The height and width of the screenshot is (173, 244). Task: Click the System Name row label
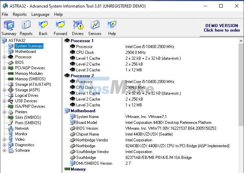click(x=87, y=117)
